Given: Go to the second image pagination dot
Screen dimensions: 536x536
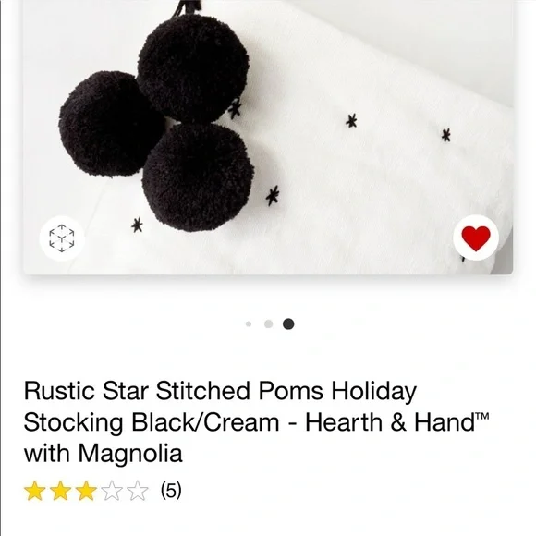Looking at the screenshot, I should point(269,323).
